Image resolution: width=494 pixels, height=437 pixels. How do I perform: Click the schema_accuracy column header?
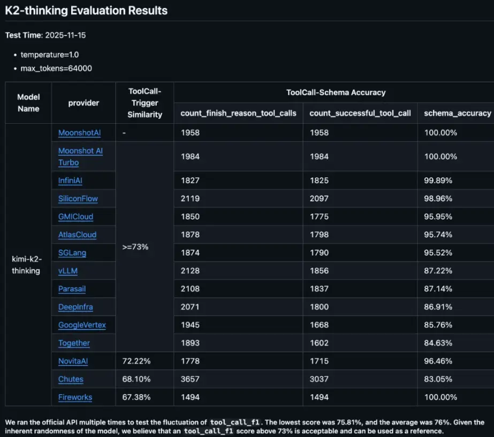457,113
